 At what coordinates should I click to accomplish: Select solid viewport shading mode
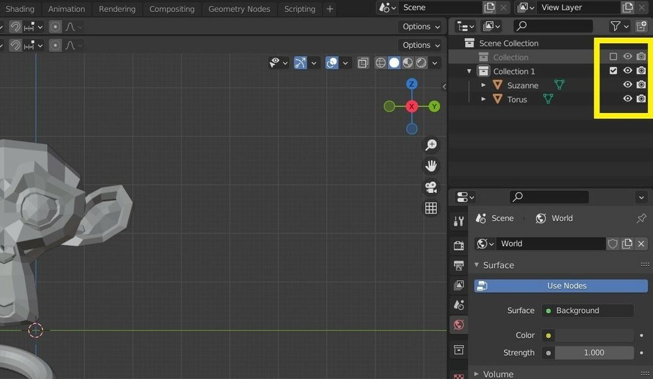tap(394, 63)
